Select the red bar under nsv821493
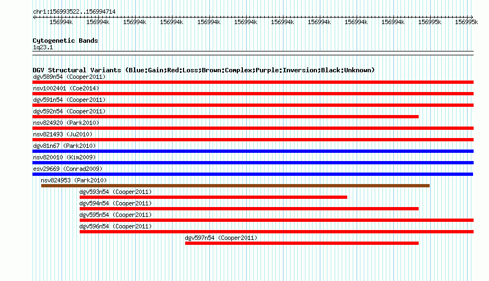Viewport: 489px width, 281px height. (x=253, y=140)
